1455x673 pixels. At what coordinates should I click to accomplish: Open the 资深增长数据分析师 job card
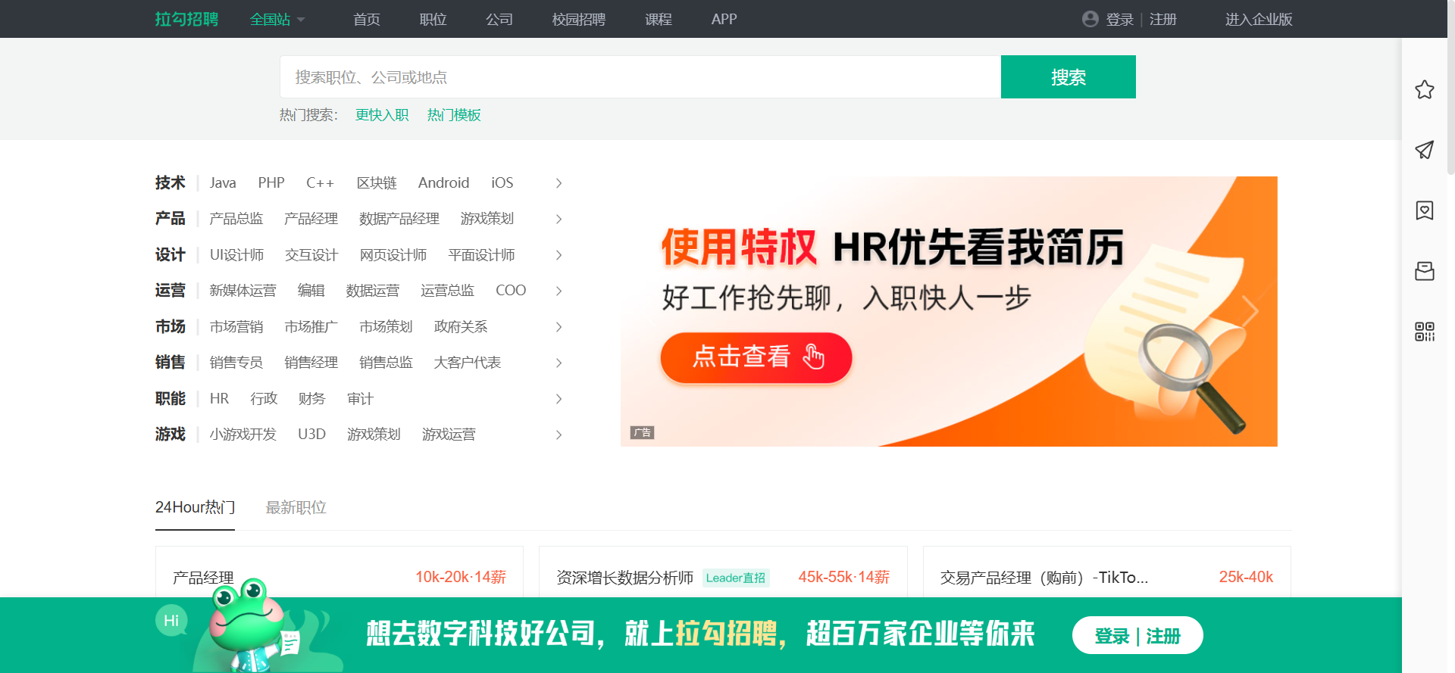[x=723, y=573]
